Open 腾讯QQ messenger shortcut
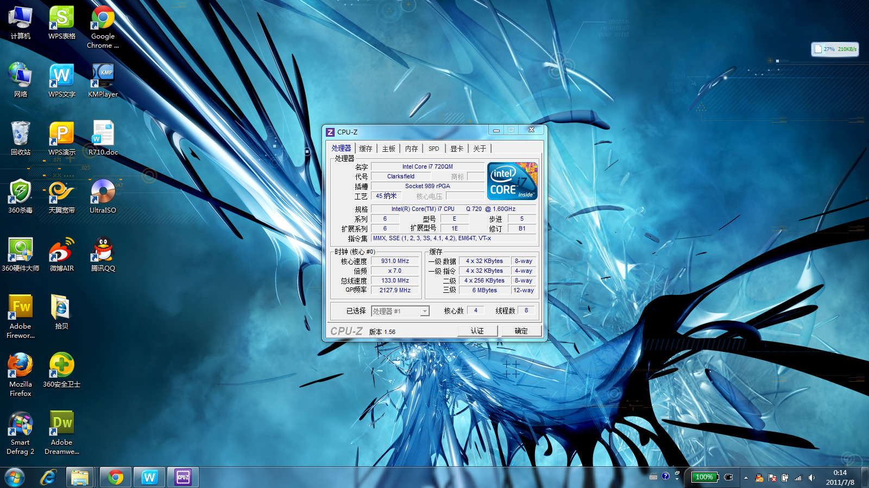Screen dimensions: 869x488 (x=103, y=254)
